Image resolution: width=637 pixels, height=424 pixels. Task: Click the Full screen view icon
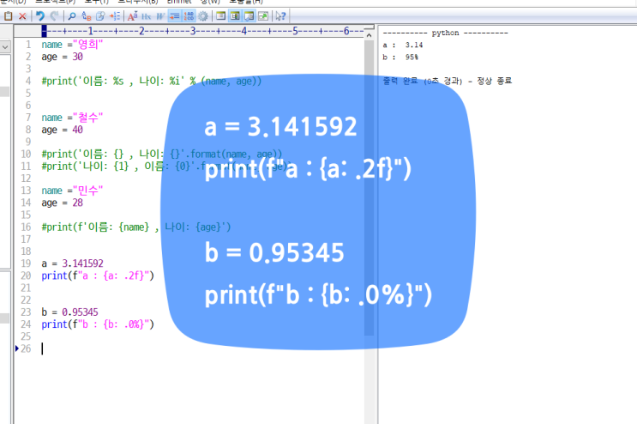[x=263, y=16]
